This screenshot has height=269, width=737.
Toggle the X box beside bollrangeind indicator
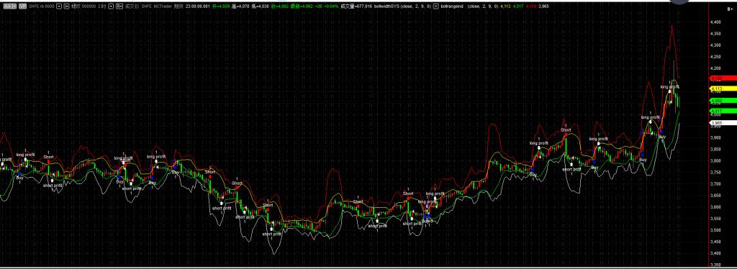pyautogui.click(x=435, y=6)
